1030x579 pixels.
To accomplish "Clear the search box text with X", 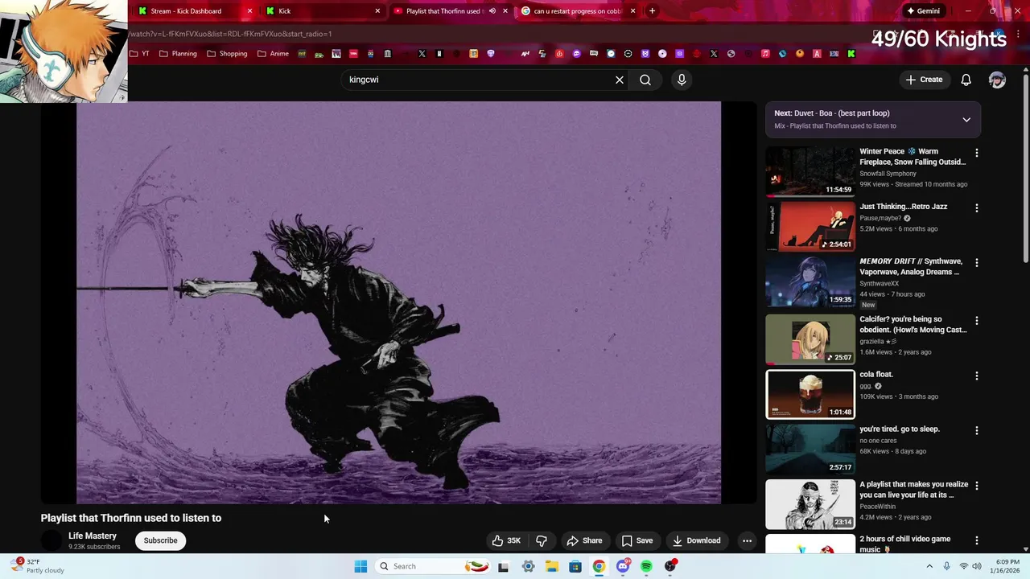I will point(620,80).
